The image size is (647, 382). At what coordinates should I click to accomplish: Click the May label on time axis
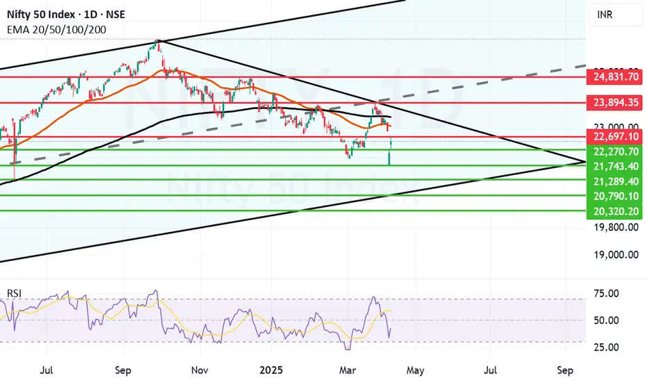click(x=415, y=370)
